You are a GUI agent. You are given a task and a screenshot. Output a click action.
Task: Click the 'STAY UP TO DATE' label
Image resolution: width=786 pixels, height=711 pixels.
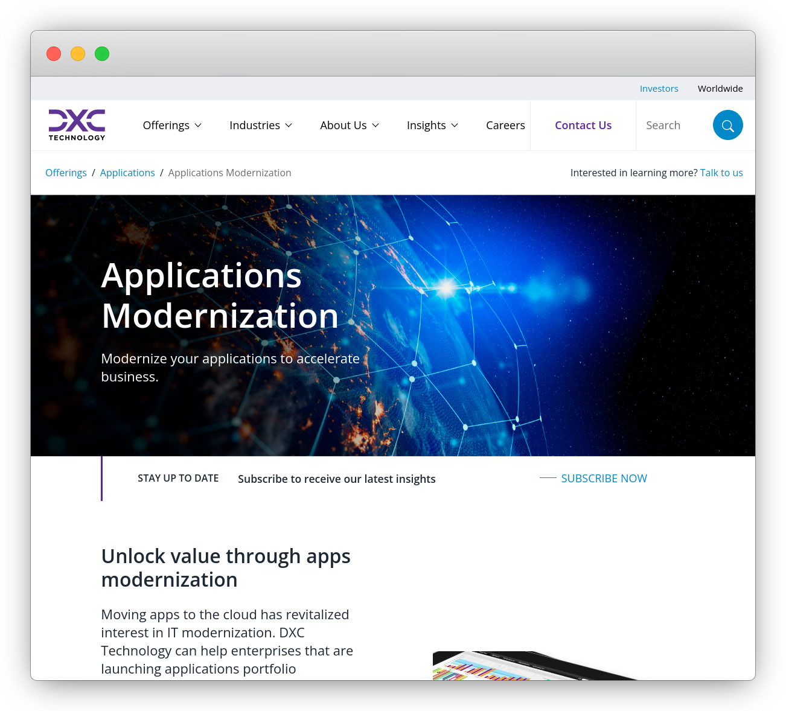click(x=178, y=478)
